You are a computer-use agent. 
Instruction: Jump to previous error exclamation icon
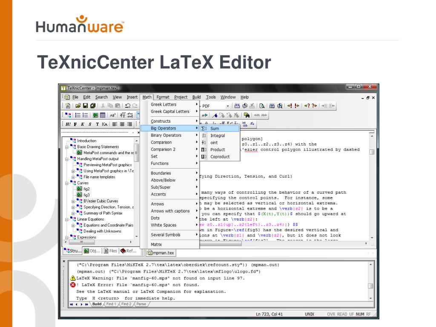[297, 106]
